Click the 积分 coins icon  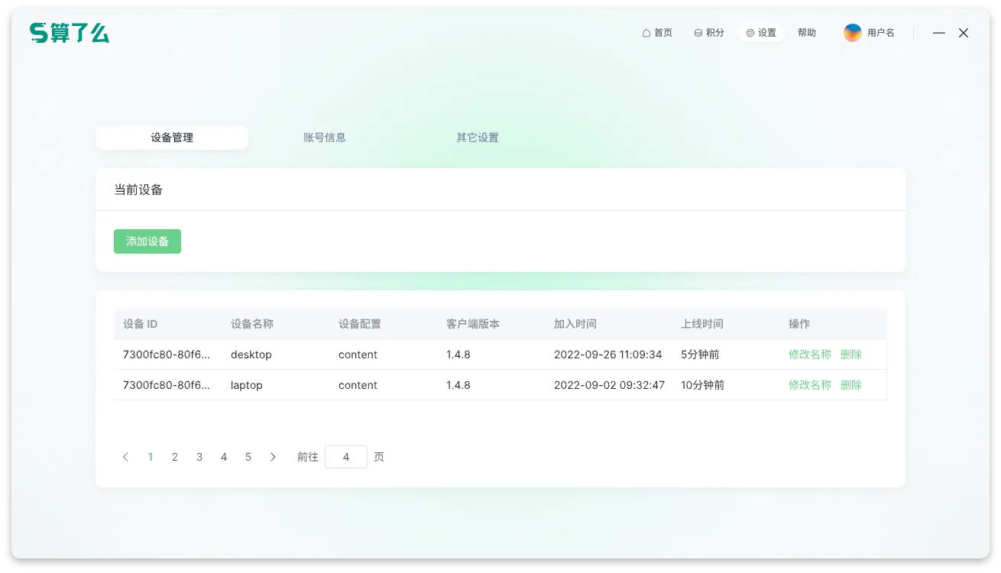[697, 32]
